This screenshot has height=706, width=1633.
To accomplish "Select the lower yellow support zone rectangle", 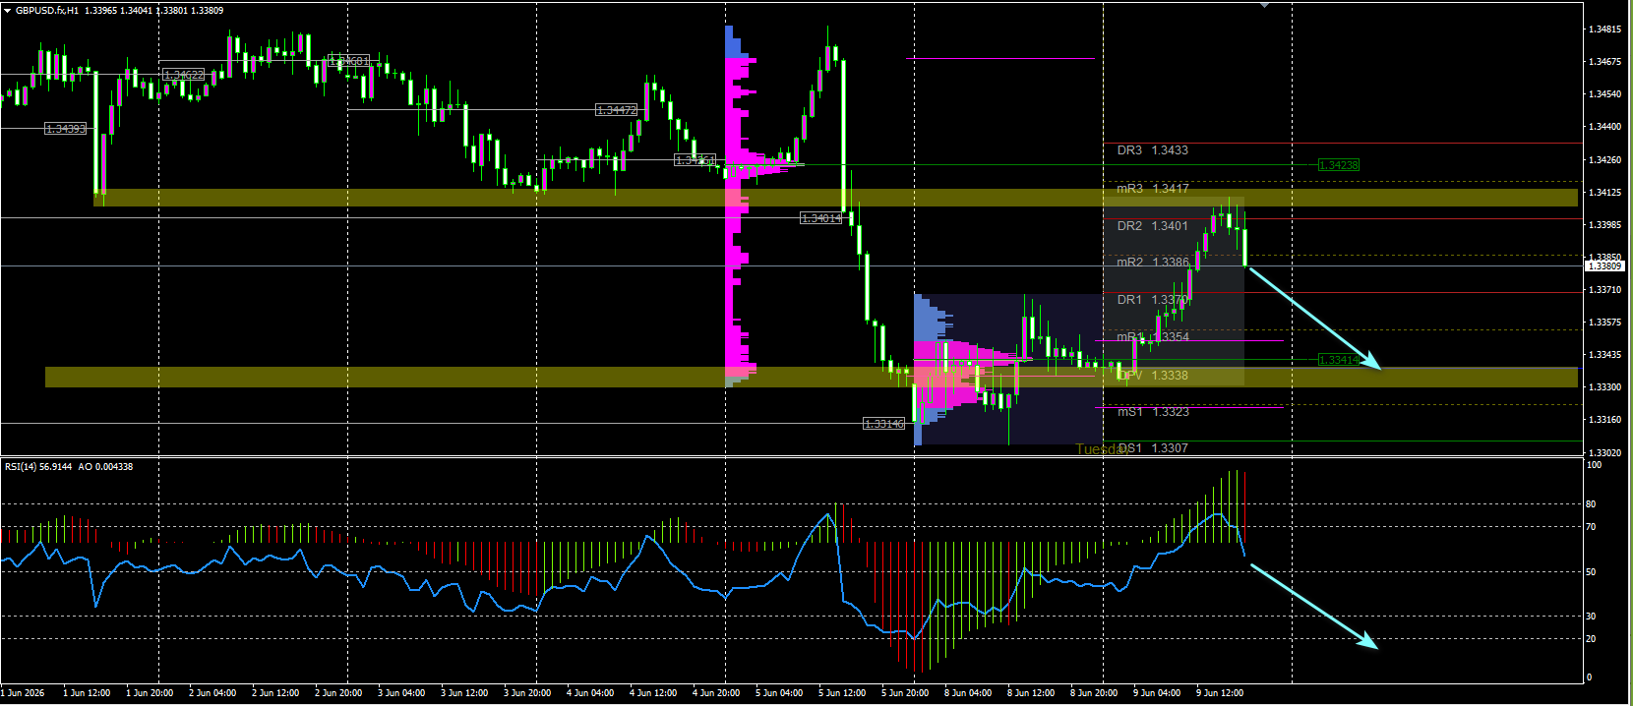I will point(812,377).
